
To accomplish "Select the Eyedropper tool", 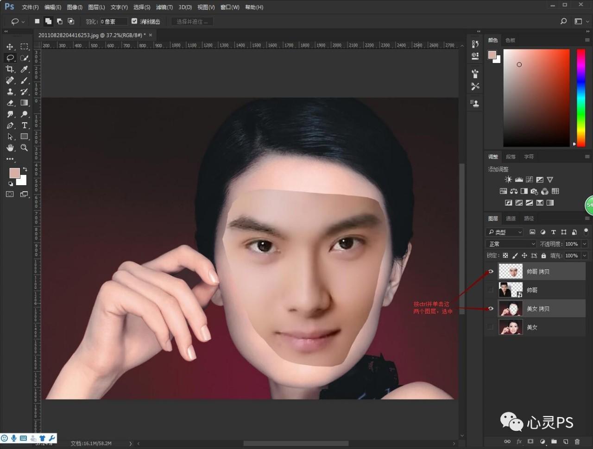I will pos(25,69).
